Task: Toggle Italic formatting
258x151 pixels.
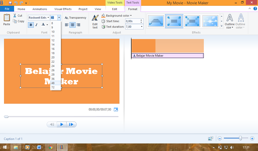Action: 36,25
